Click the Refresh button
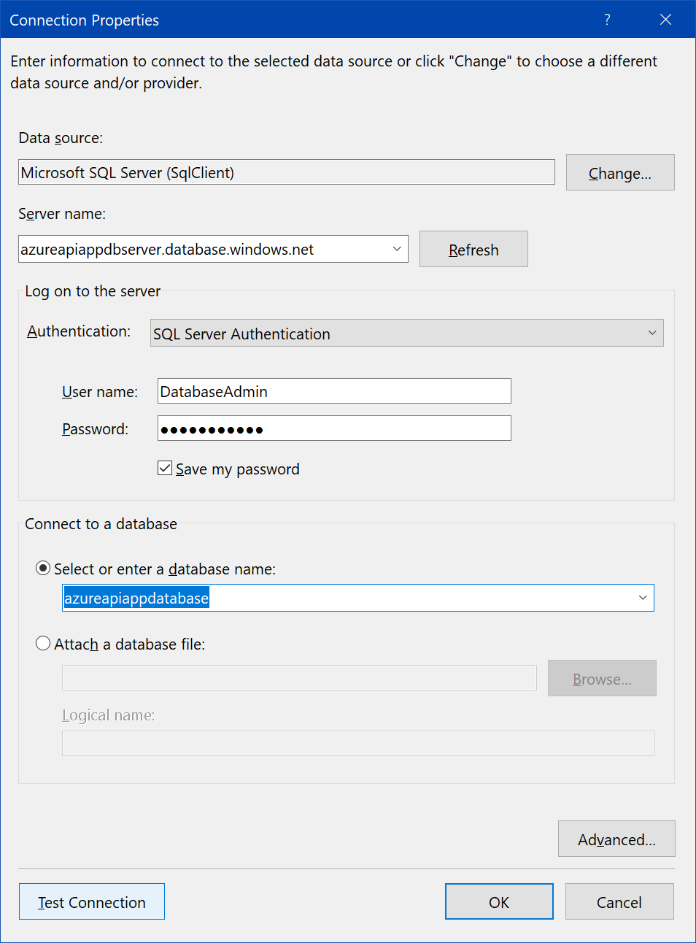 (x=473, y=250)
